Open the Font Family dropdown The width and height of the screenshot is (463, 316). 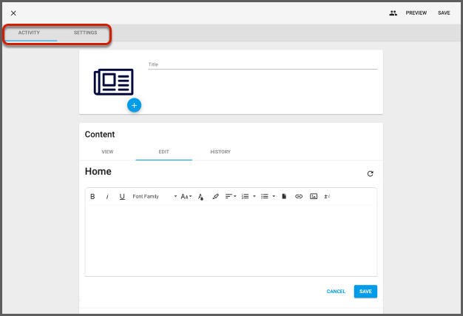click(155, 197)
